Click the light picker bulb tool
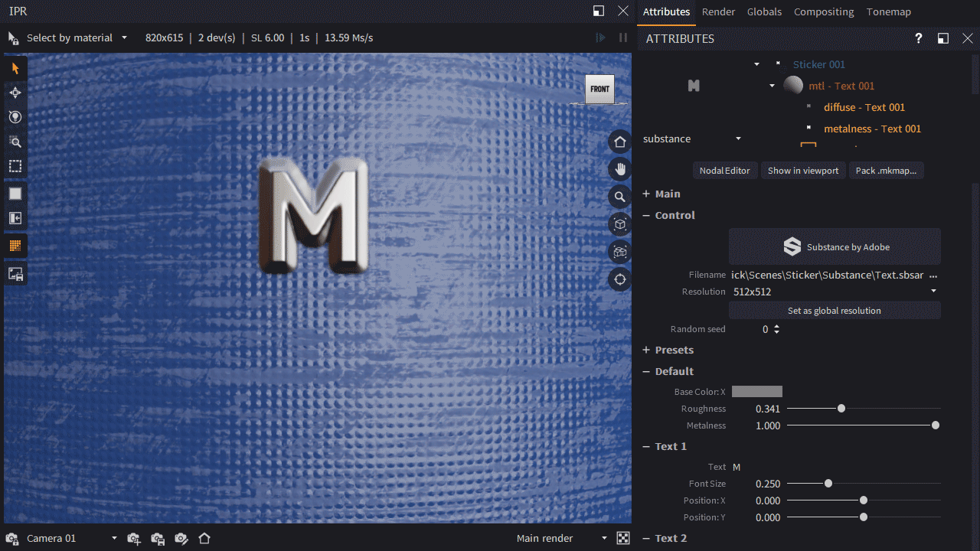Image resolution: width=980 pixels, height=551 pixels. [x=15, y=117]
